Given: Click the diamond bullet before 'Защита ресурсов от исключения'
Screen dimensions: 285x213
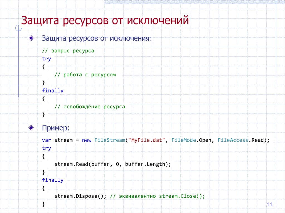Looking at the screenshot, I should (31, 38).
